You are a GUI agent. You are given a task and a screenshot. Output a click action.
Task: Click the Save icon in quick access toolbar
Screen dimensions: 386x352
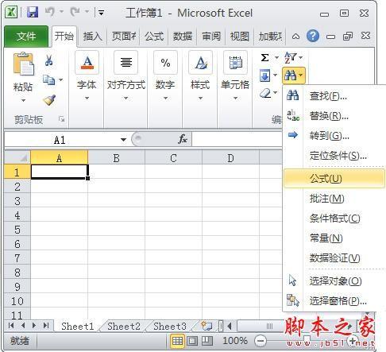point(33,13)
